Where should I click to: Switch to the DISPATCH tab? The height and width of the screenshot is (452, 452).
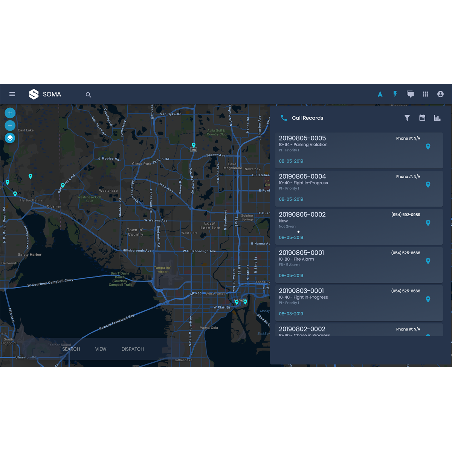(133, 349)
